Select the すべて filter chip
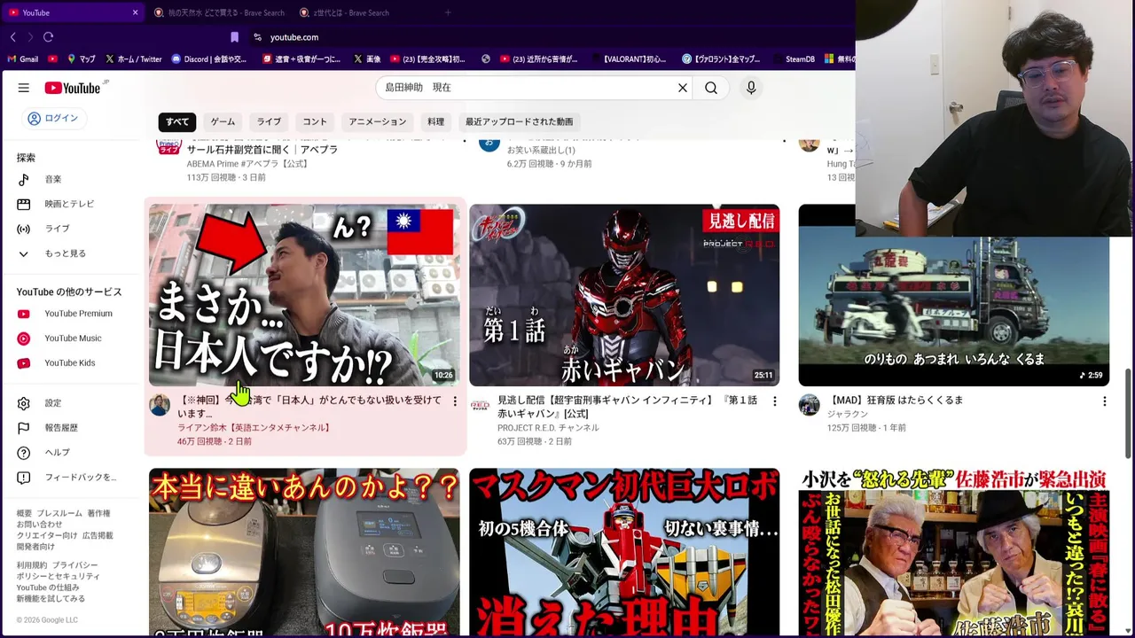This screenshot has height=638, width=1135. pyautogui.click(x=177, y=122)
